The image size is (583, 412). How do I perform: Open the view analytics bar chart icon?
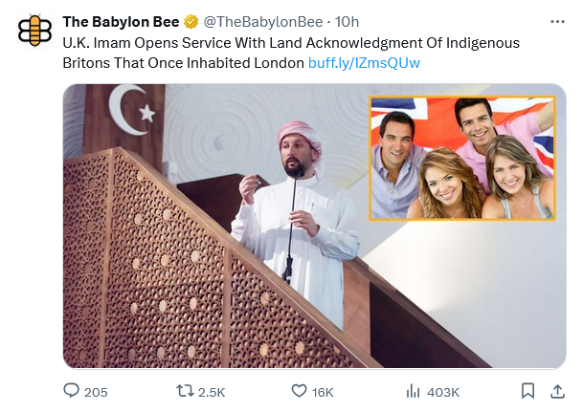414,391
